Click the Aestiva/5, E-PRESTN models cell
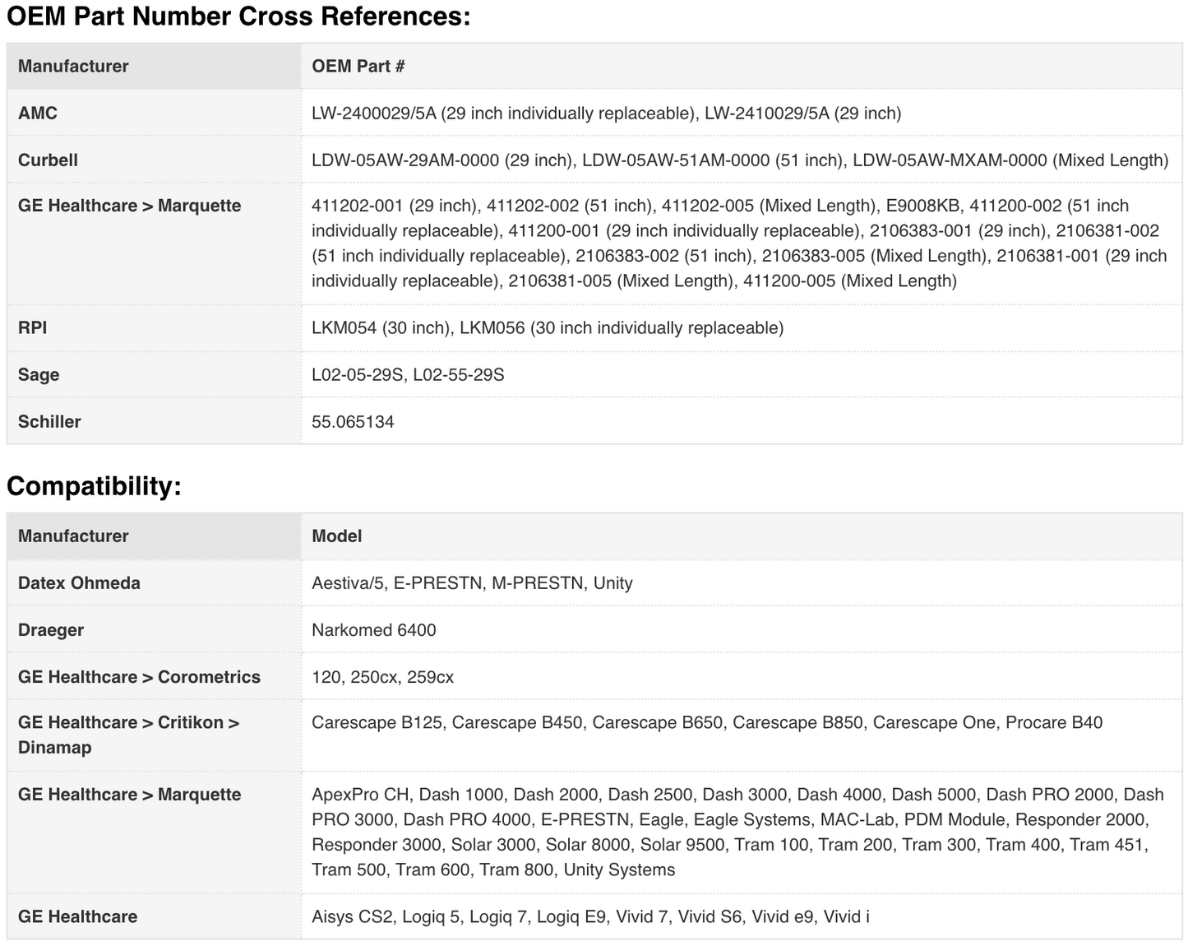This screenshot has width=1188, height=946. coord(742,582)
